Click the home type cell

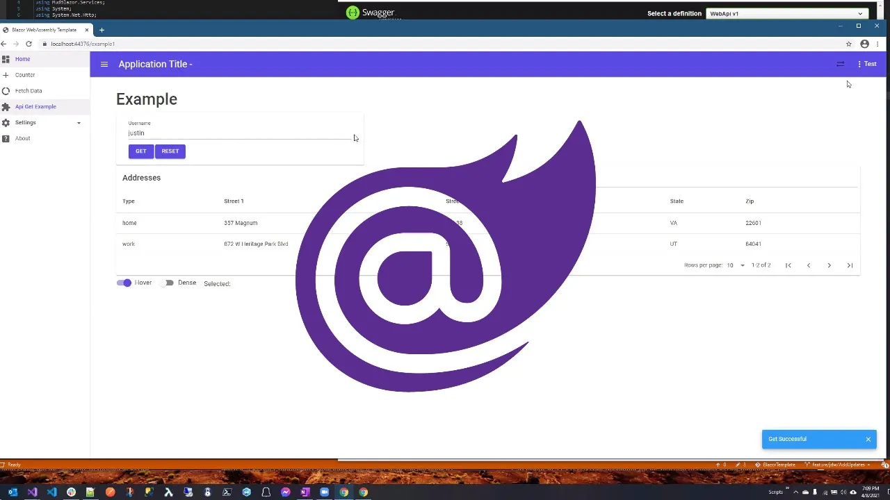(129, 223)
